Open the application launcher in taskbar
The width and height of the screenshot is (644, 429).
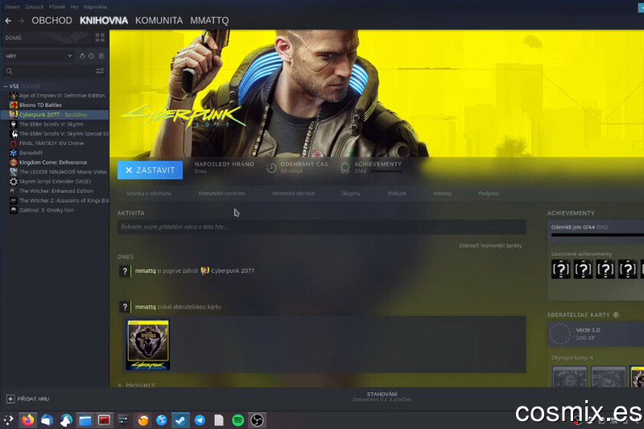[x=9, y=420]
